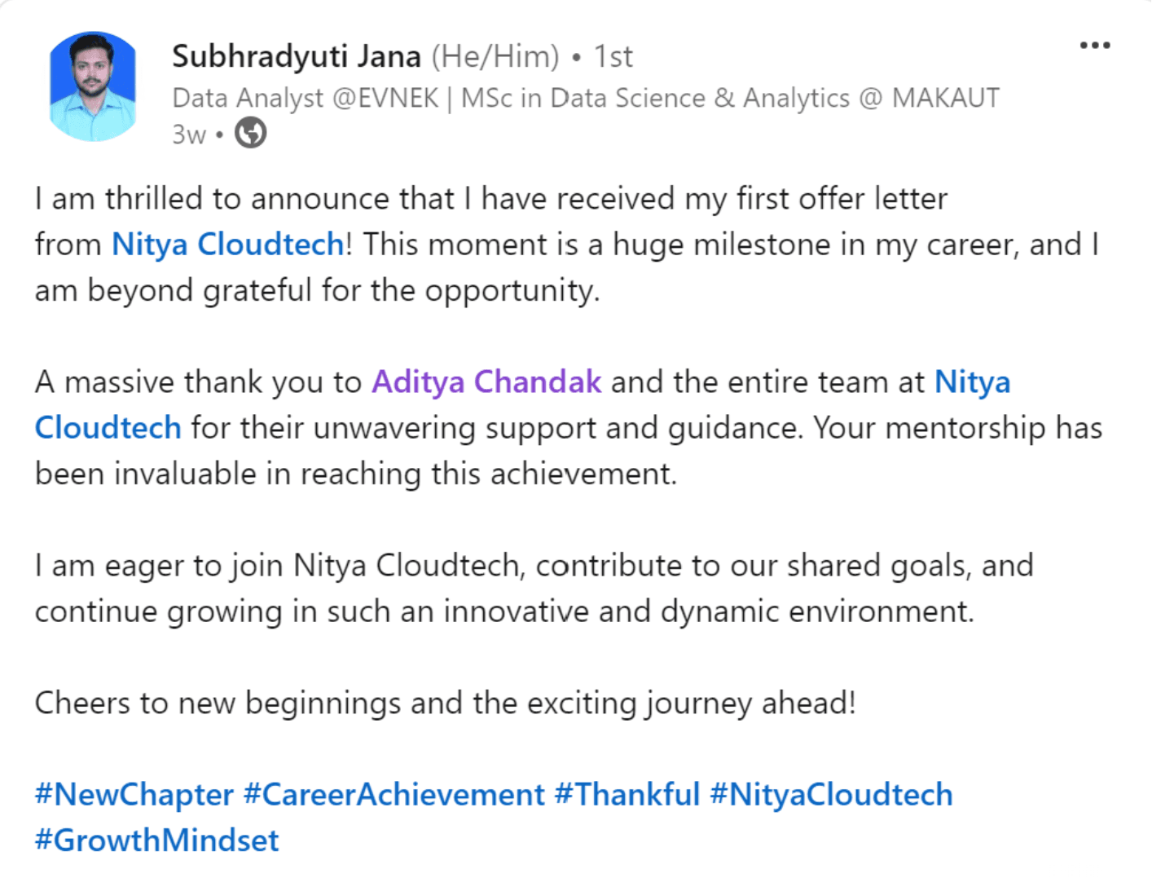Click the 1st degree connection badge
Screen dimensions: 1152x878
pos(613,56)
